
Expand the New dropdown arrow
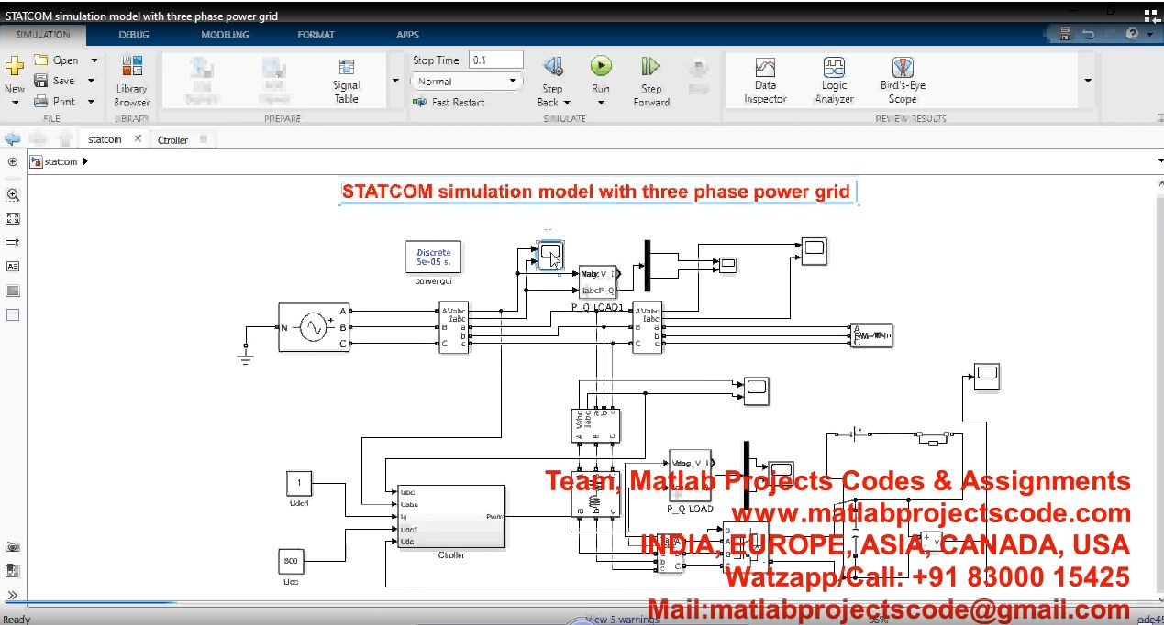[15, 103]
